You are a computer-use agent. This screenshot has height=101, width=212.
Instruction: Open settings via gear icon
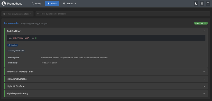[x=202, y=4]
